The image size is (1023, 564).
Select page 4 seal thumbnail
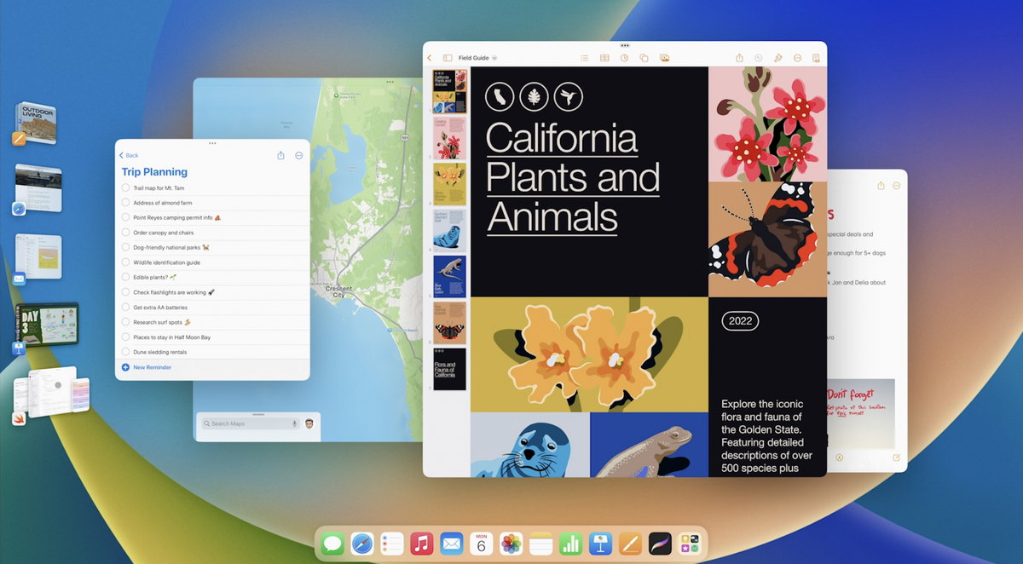(449, 230)
